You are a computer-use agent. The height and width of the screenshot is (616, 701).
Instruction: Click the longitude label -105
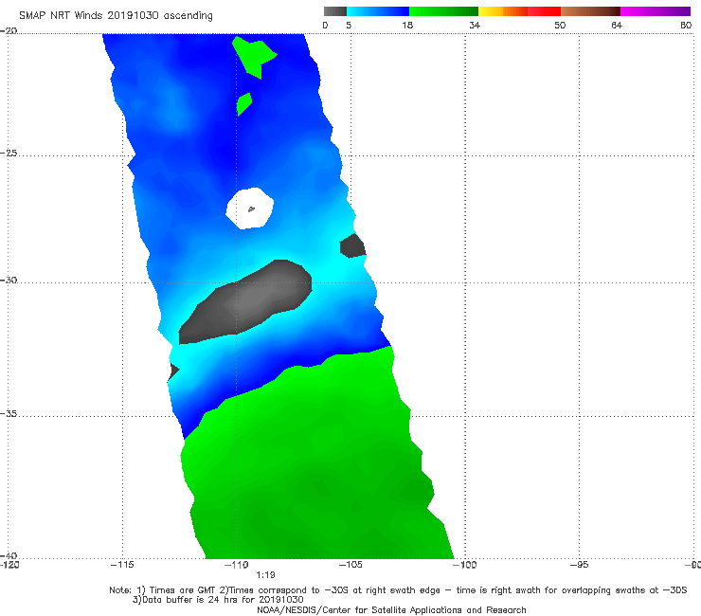click(x=350, y=565)
